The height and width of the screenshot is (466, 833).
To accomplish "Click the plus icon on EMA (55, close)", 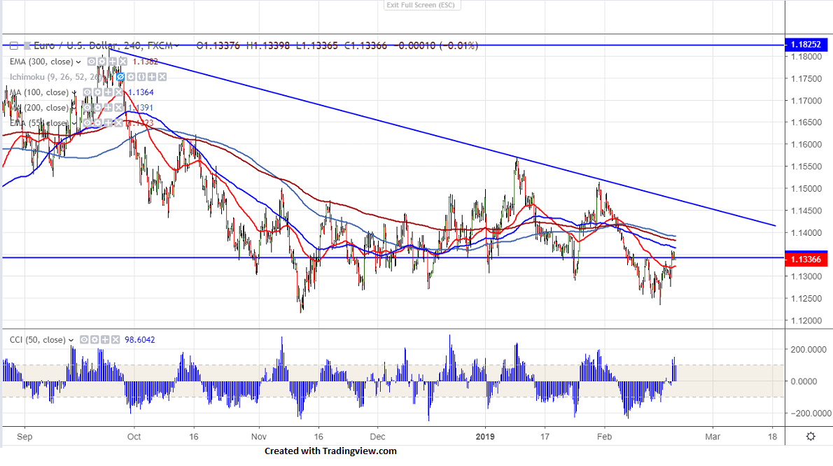I will (108, 123).
